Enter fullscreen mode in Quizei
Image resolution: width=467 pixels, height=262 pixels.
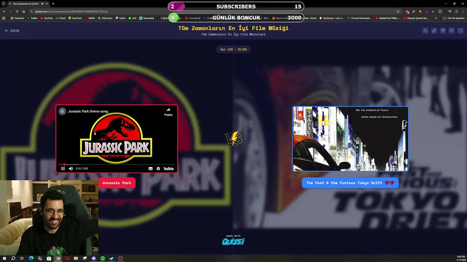[x=460, y=31]
